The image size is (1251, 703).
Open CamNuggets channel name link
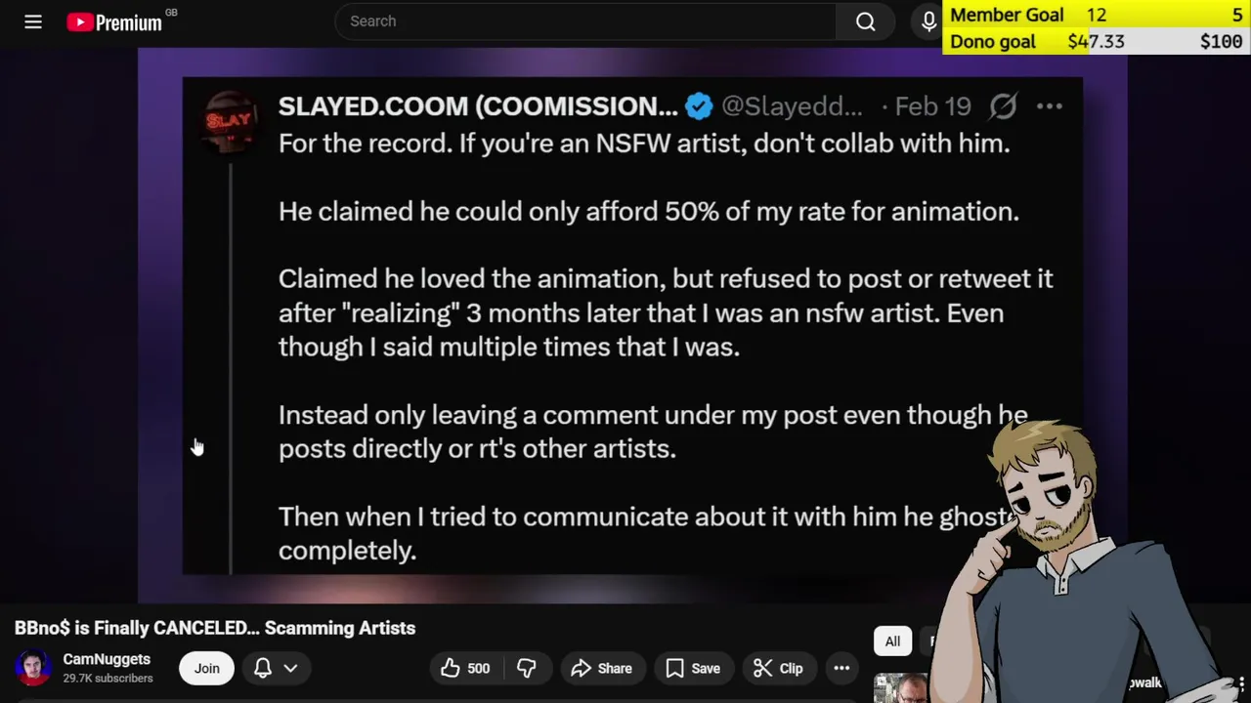click(107, 659)
